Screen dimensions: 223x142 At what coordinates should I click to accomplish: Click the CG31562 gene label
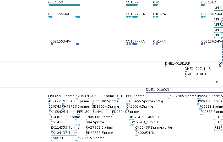[x=209, y=2]
